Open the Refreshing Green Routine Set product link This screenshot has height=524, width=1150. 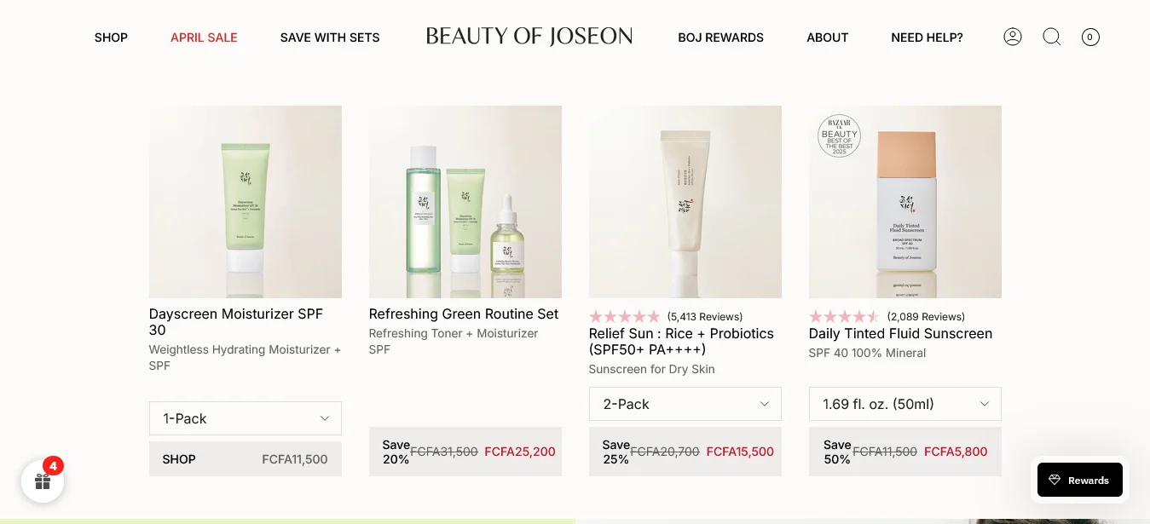(464, 314)
